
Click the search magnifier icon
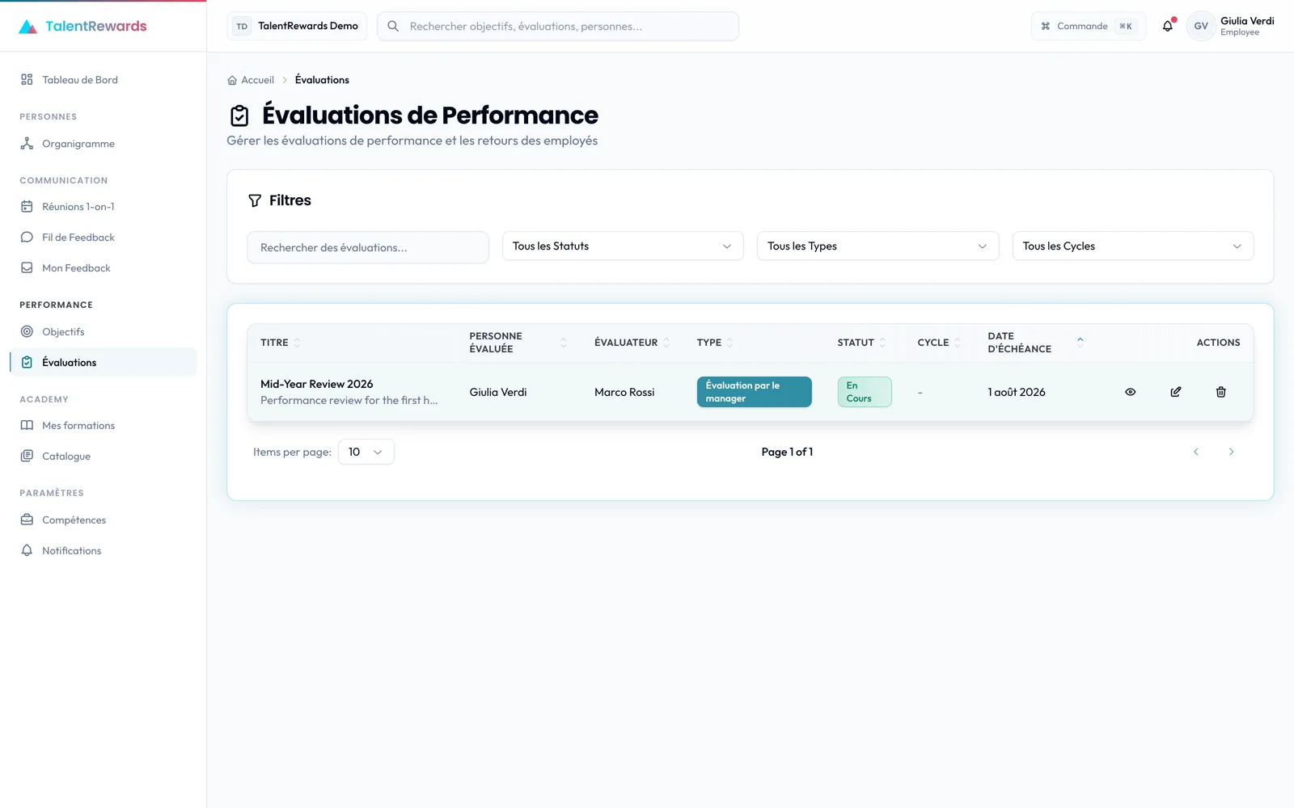click(x=393, y=26)
